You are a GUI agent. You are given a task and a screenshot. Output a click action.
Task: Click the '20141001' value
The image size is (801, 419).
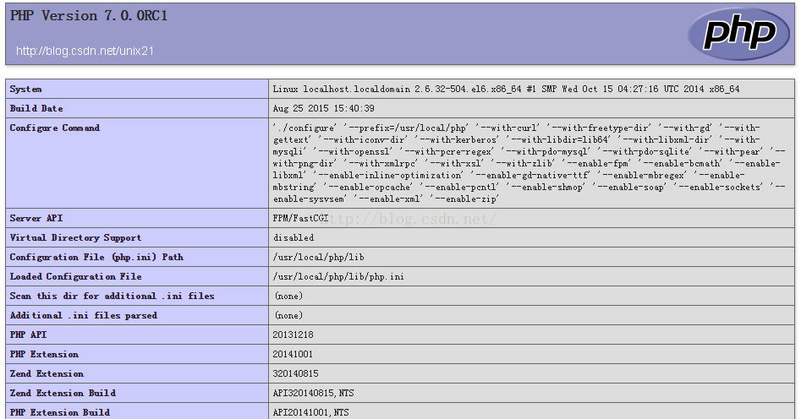coord(293,354)
